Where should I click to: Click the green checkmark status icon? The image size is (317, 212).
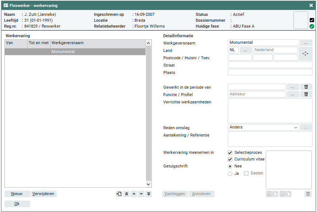(x=312, y=26)
